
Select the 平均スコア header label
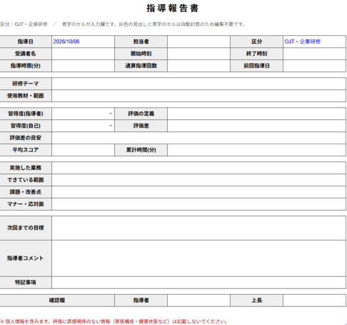pos(25,150)
